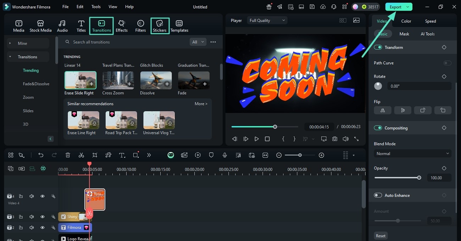Click the undo arrow icon
Image resolution: width=461 pixels, height=241 pixels.
point(41,155)
